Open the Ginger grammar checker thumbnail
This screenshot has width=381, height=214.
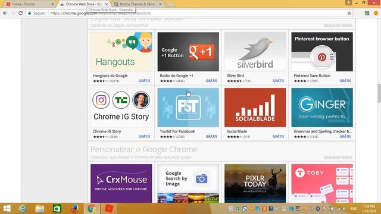point(322,108)
